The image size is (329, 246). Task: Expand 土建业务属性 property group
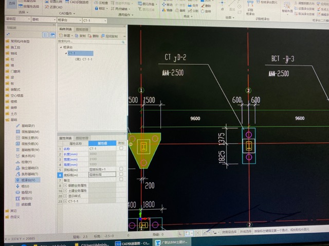65,191
